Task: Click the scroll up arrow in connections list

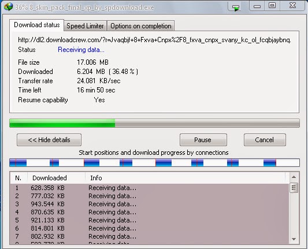Action: click(x=294, y=177)
